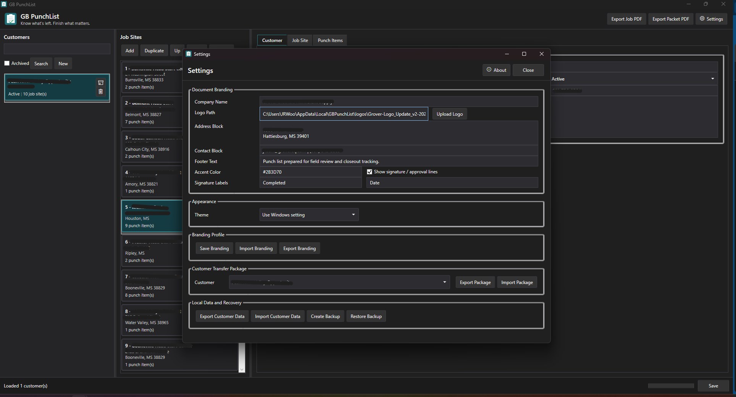Screen dimensions: 736x397
Task: Click Import Customer Data button
Action: 278,316
